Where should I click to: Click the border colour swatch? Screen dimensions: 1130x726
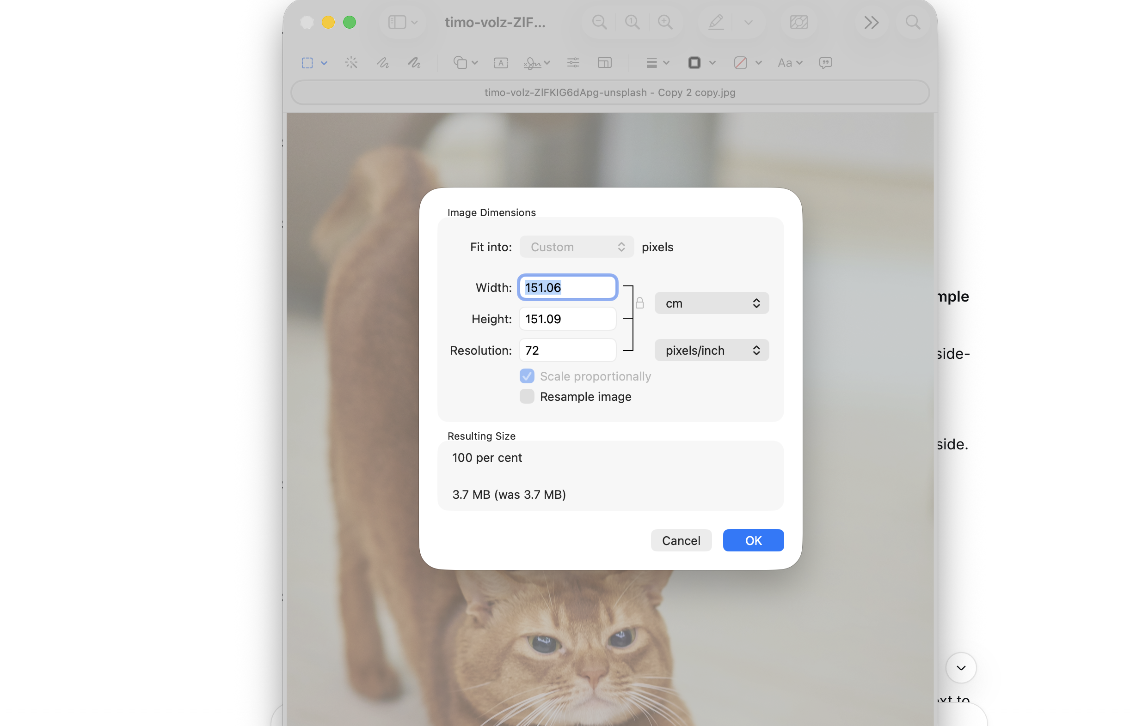click(694, 63)
